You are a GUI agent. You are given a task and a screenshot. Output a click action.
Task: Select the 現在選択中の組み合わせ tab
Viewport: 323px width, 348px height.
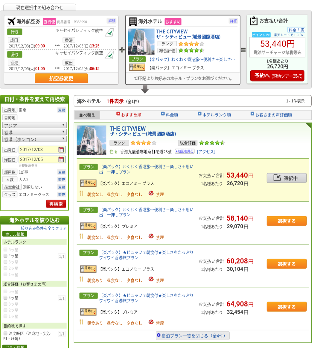[39, 7]
